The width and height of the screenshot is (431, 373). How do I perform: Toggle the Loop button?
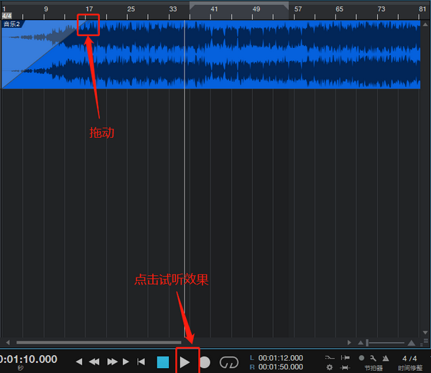point(228,362)
